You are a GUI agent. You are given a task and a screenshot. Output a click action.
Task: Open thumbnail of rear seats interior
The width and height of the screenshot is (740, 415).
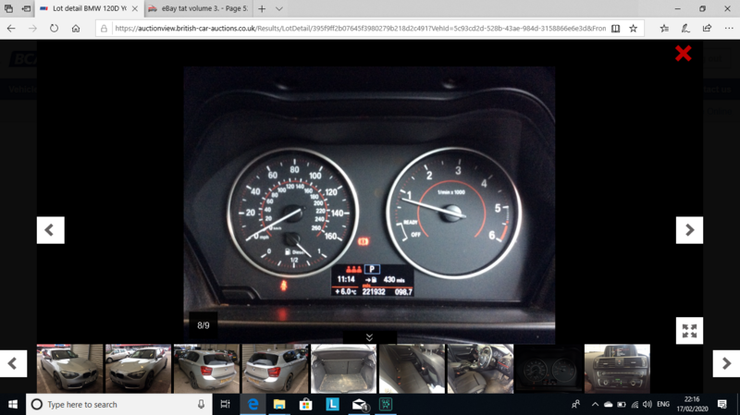[412, 368]
